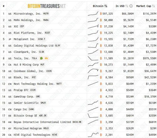View Microstrategy's Bitcoin sparkline chart
This screenshot has width=157, height=138.
tap(93, 14)
